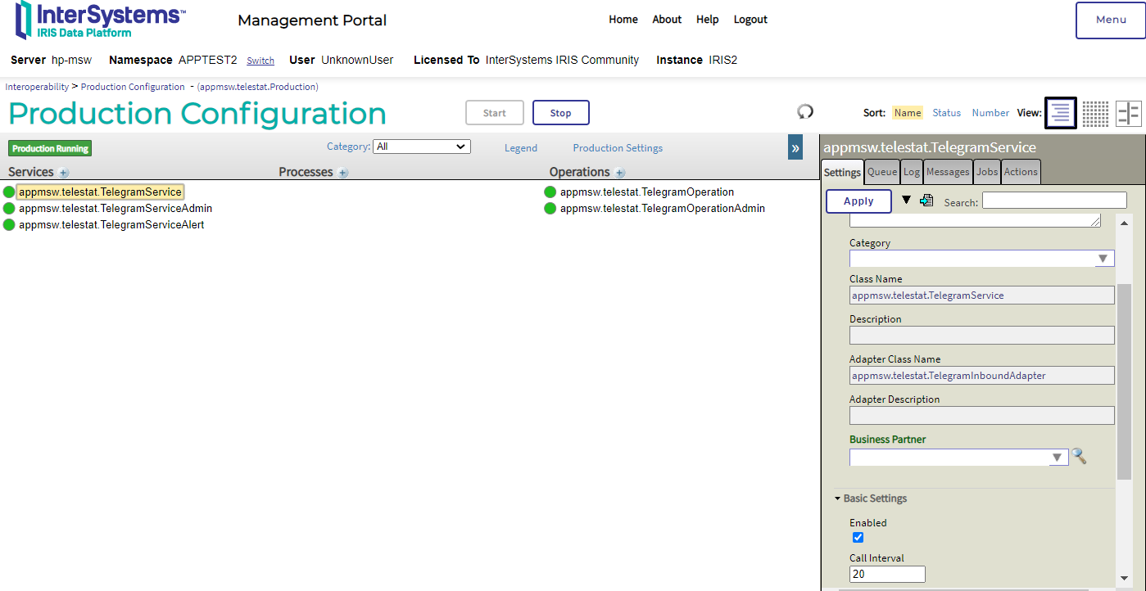The image size is (1146, 591).
Task: Open the Business Partner dropdown arrow
Action: [1058, 458]
